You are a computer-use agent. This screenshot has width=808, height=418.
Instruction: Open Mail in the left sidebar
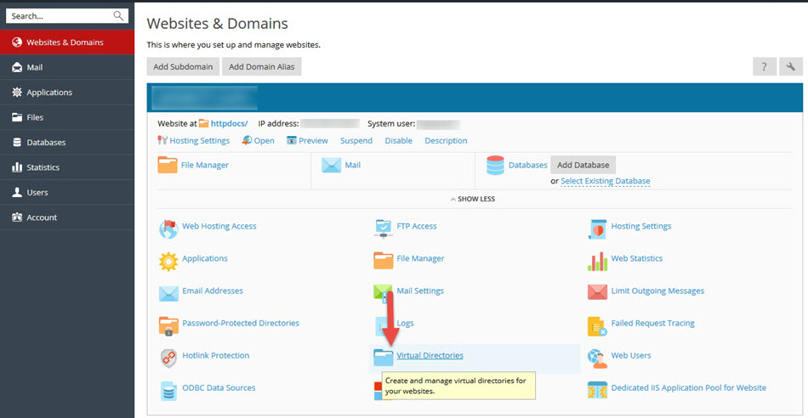[35, 67]
